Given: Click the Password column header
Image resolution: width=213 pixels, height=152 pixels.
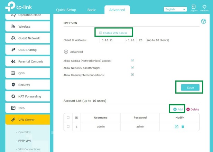Looking at the screenshot, I should 140,118.
